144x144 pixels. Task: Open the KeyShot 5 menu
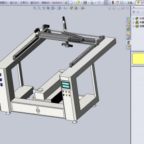pyautogui.click(x=57, y=3)
